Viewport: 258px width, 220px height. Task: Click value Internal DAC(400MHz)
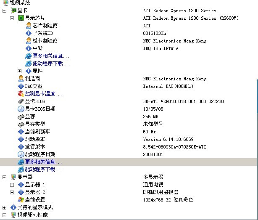(168, 86)
